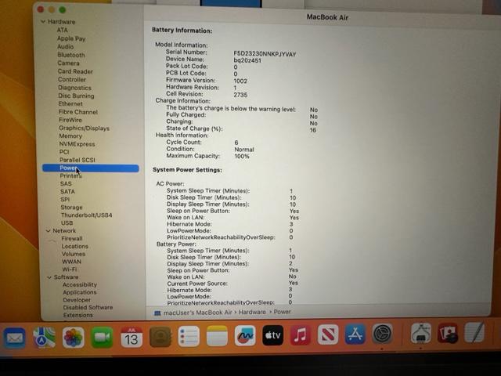Open Notes app in the Dock
501x376 pixels.
pyautogui.click(x=217, y=336)
